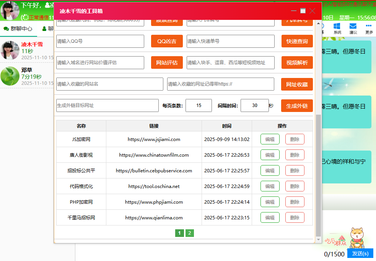376x261 pixels.
Task: Edit the JS加密网 entry
Action: [270, 139]
